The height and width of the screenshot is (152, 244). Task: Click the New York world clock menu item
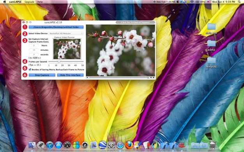point(164,2)
